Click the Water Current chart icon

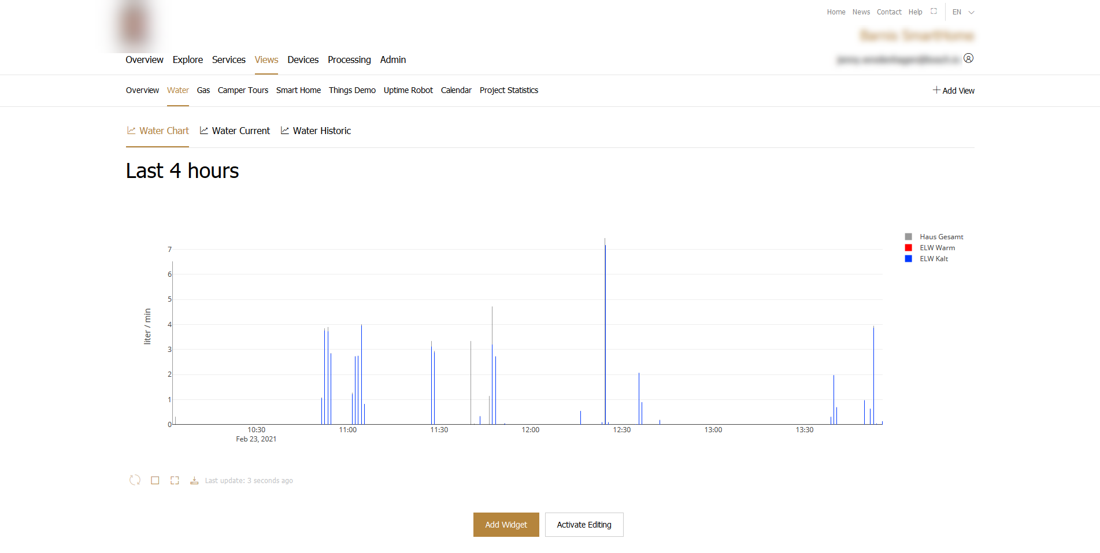point(204,131)
